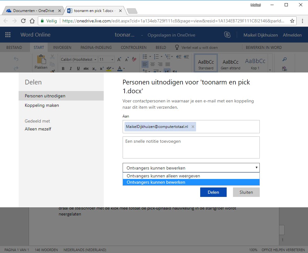308x253 pixels.
Task: Open the BESTAND tab
Action: 14,48
